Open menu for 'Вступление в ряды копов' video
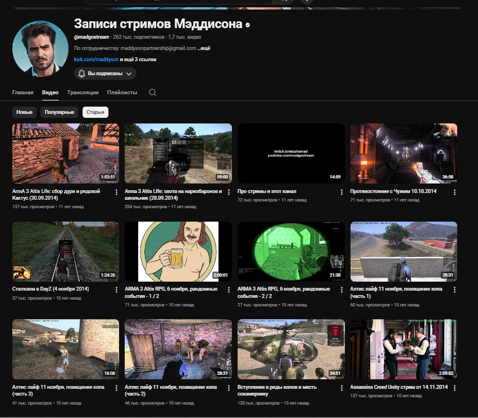The height and width of the screenshot is (418, 478). (342, 388)
